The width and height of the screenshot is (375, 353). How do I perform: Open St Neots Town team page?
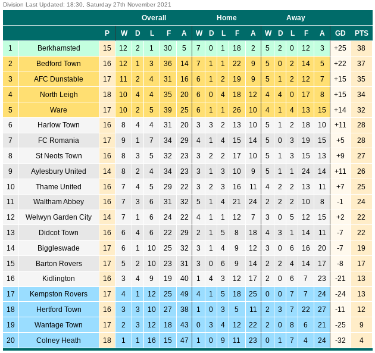(58, 156)
